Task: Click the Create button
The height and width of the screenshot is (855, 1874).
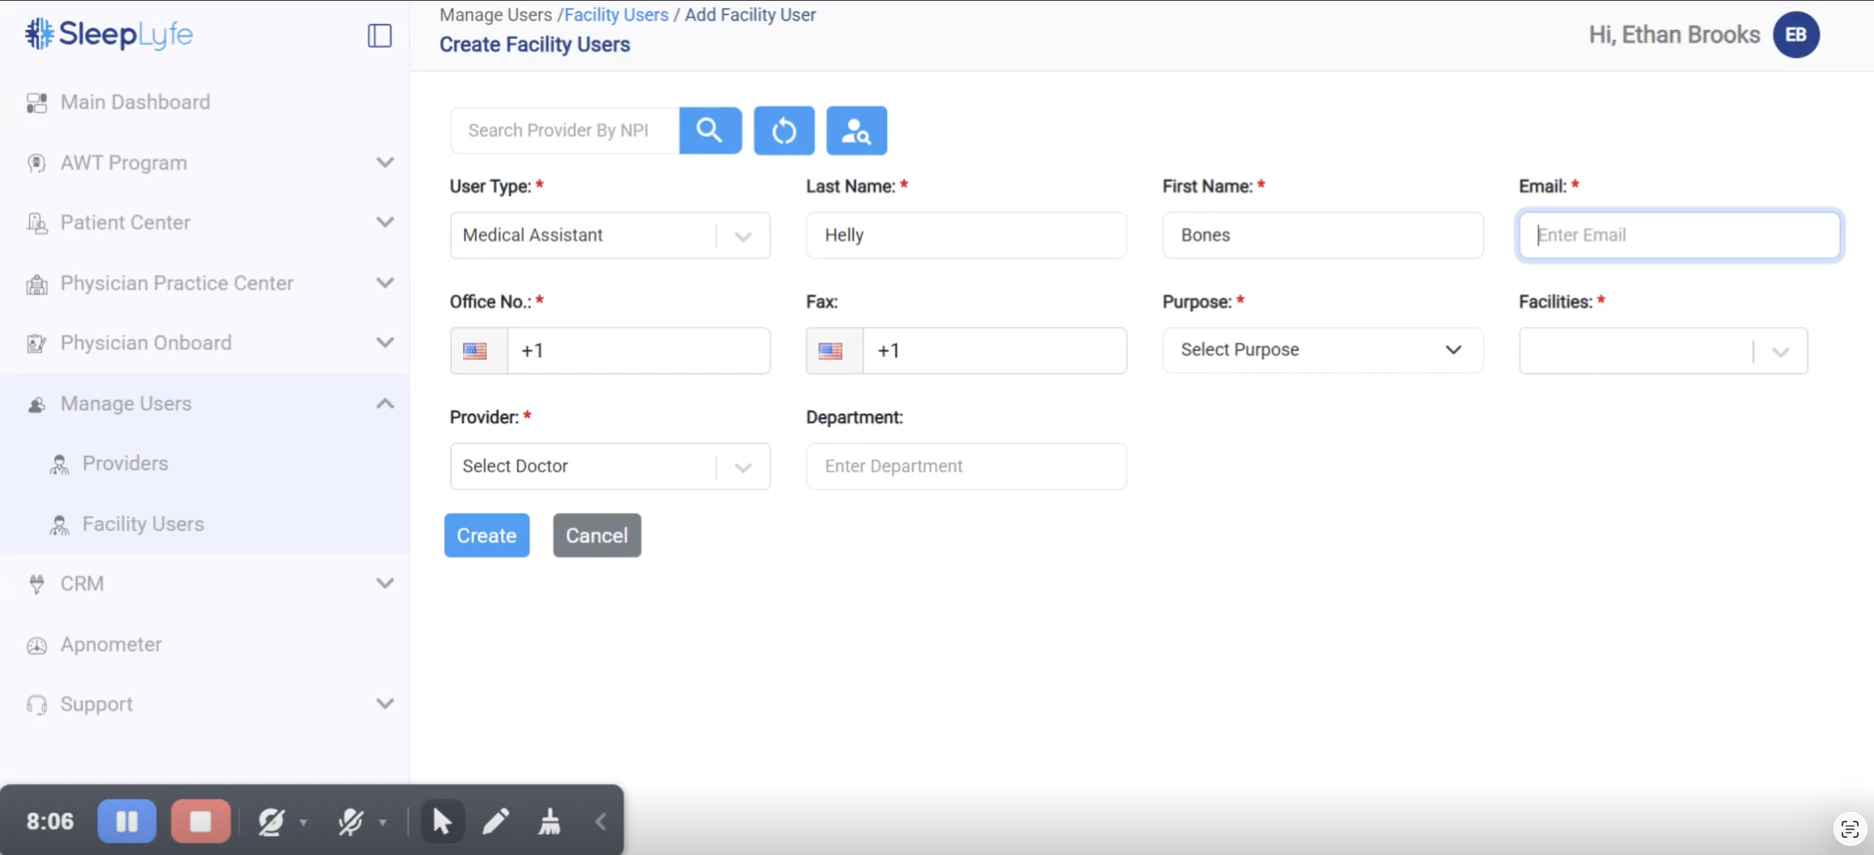Action: pos(486,536)
